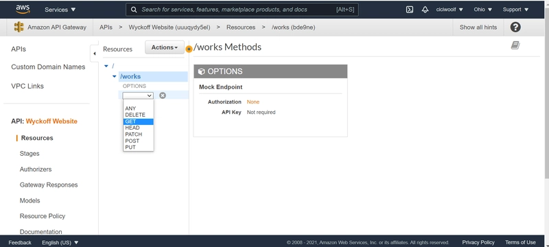Cancel the new method with the X icon
Screen dimensions: 549x247
click(x=163, y=95)
